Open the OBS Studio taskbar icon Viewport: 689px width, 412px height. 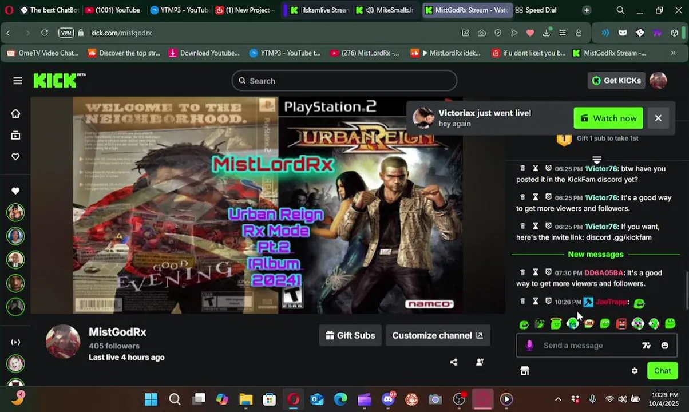(459, 399)
